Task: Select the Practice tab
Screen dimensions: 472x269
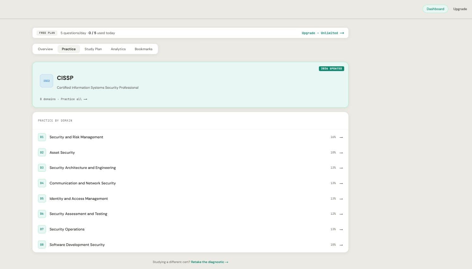Action: point(69,49)
